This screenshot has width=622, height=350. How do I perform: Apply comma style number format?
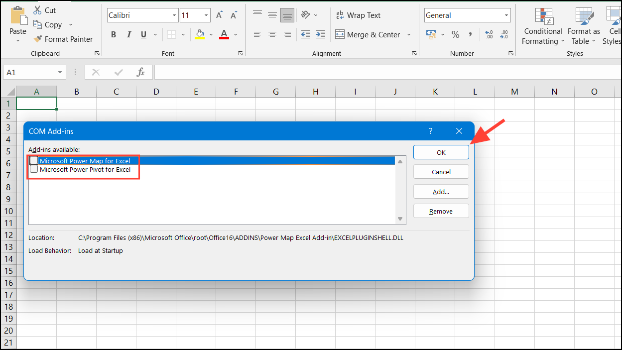470,34
